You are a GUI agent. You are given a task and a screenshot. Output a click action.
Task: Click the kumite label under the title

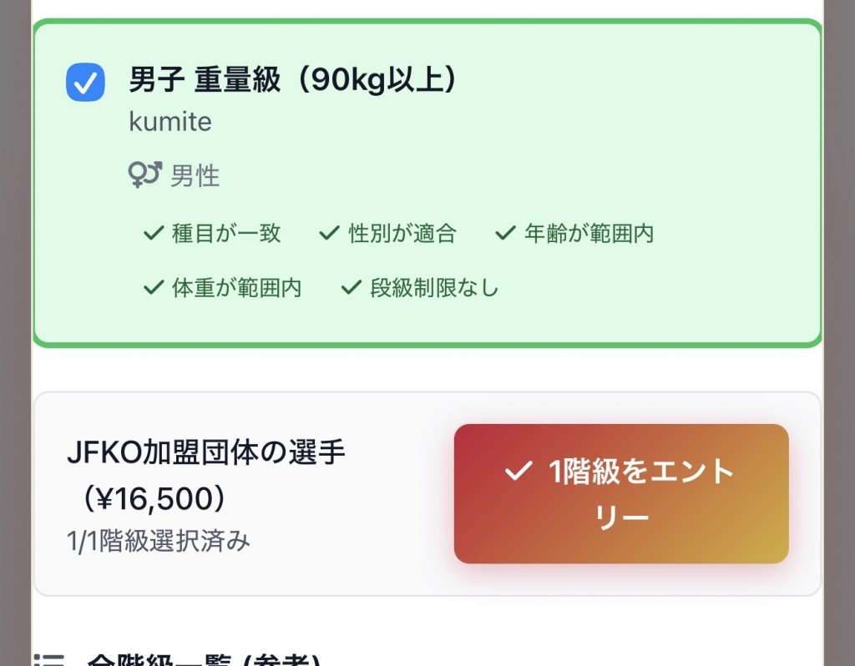(170, 122)
